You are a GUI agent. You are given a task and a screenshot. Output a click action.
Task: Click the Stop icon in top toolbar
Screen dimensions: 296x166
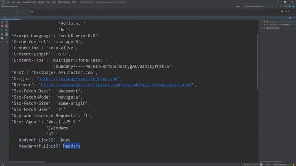point(281,6)
